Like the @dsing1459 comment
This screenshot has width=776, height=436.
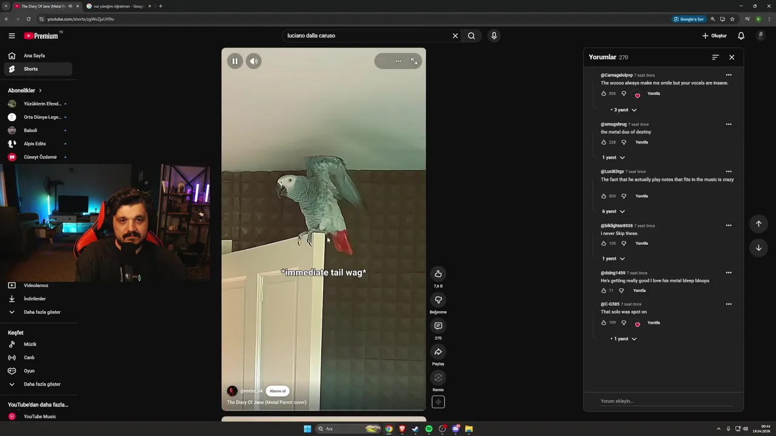click(x=604, y=291)
